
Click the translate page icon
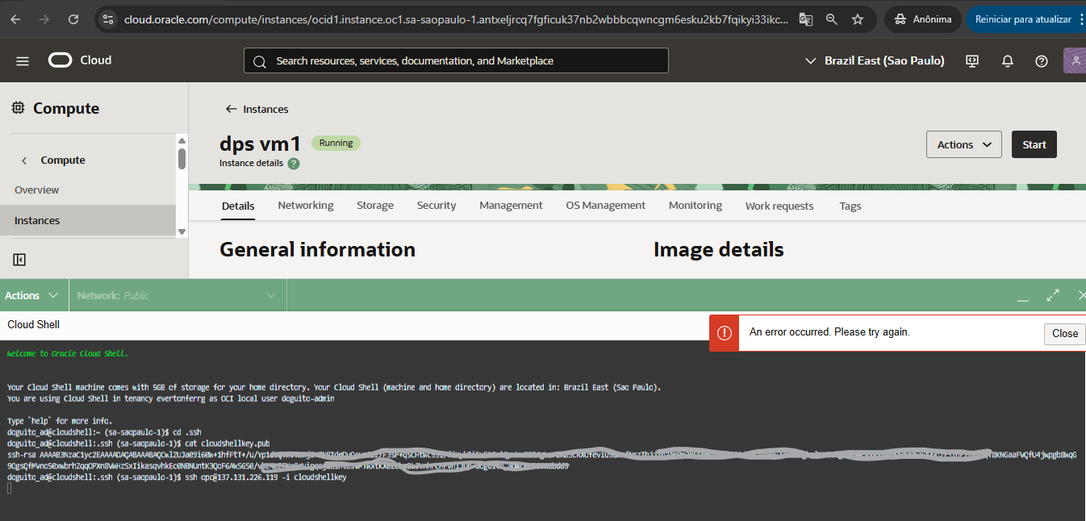805,19
